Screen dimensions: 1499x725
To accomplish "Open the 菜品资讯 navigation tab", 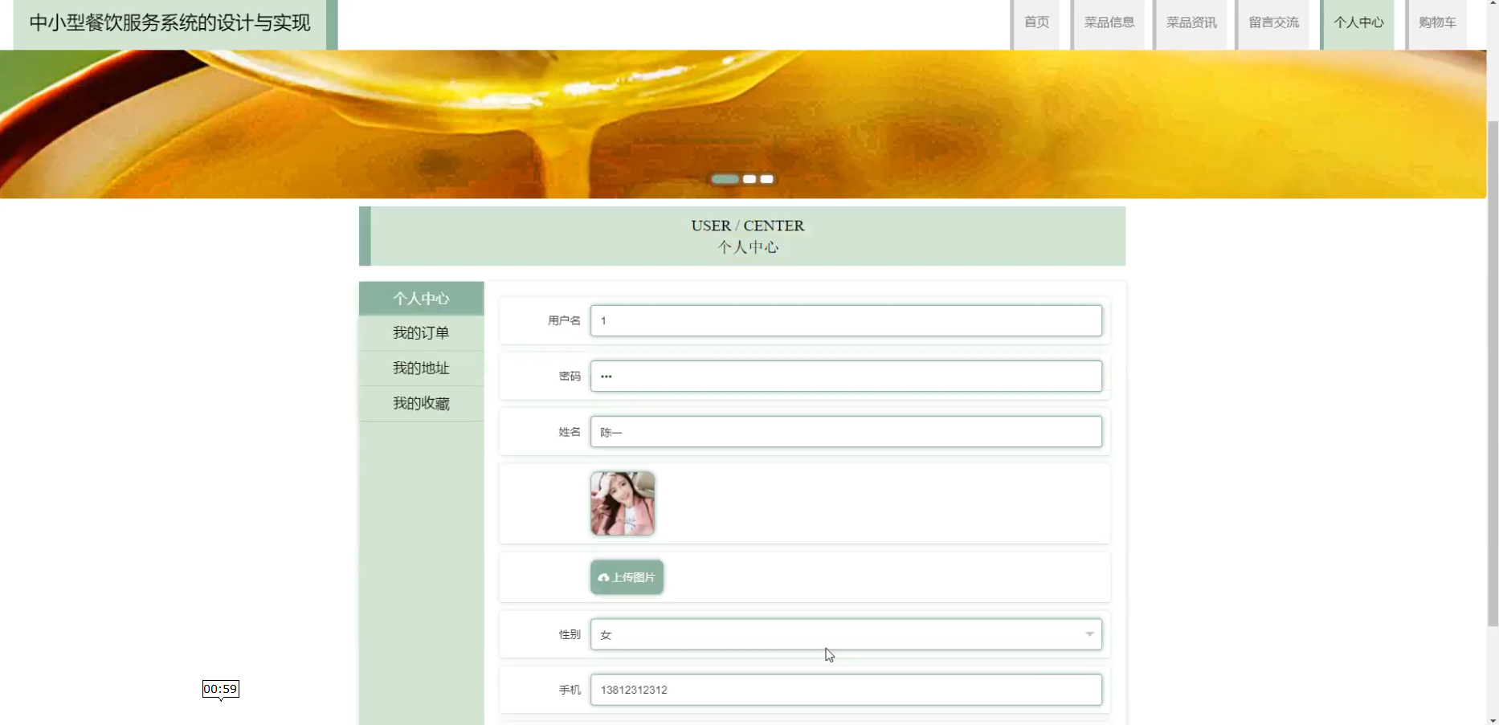I will tap(1191, 23).
